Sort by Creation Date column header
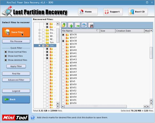Screen dimensions: 155x123 [x=130, y=31]
